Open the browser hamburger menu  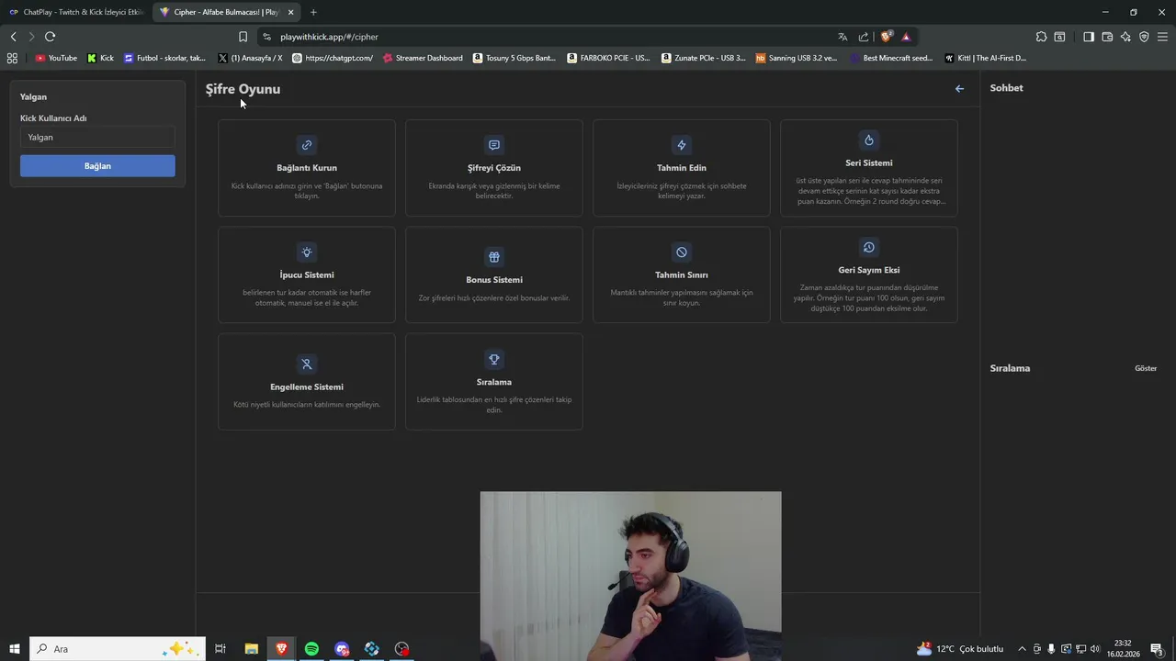[x=1162, y=37]
